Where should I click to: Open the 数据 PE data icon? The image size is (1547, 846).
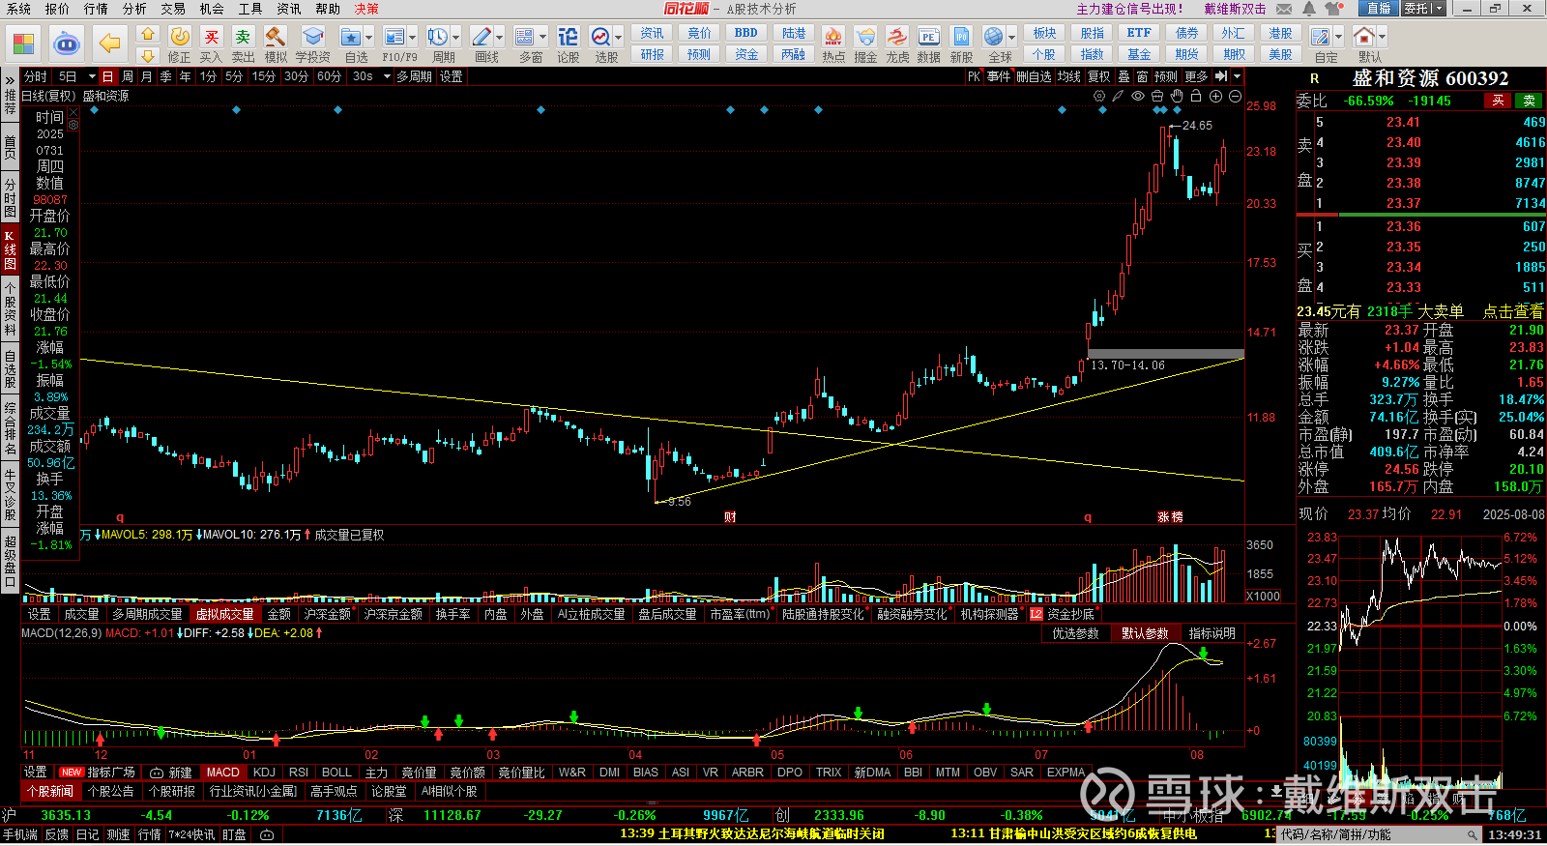point(928,37)
